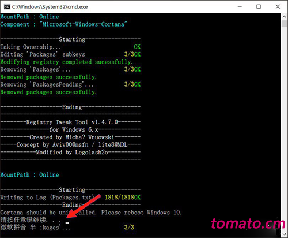Click the scrollbar up arrow
The image size is (288, 238).
coord(284,17)
